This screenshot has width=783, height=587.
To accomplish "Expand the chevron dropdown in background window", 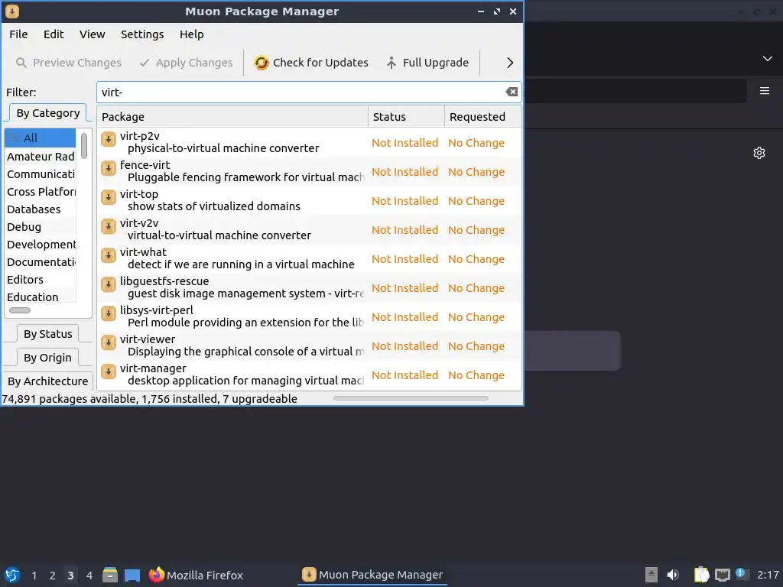I will point(768,59).
